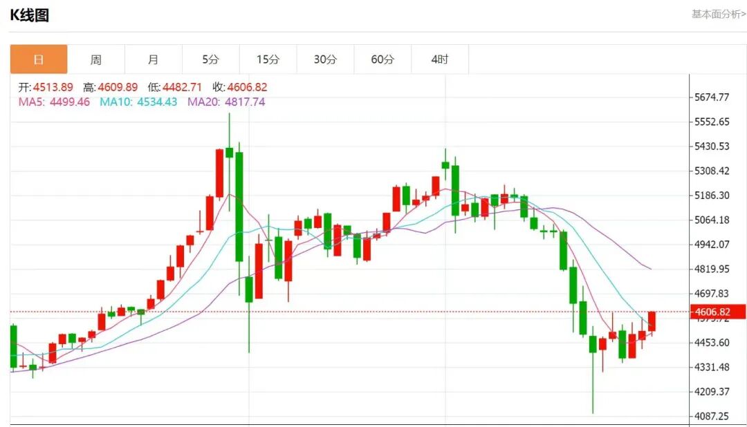The height and width of the screenshot is (427, 747).
Task: Switch to the 月 monthly tab
Action: (153, 59)
